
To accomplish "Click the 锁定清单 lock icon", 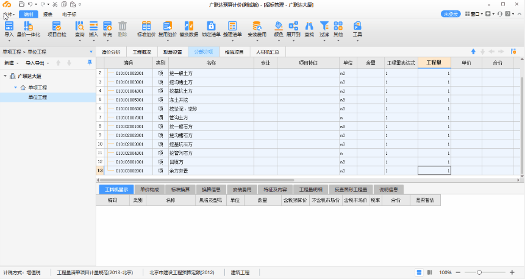I will (x=211, y=29).
